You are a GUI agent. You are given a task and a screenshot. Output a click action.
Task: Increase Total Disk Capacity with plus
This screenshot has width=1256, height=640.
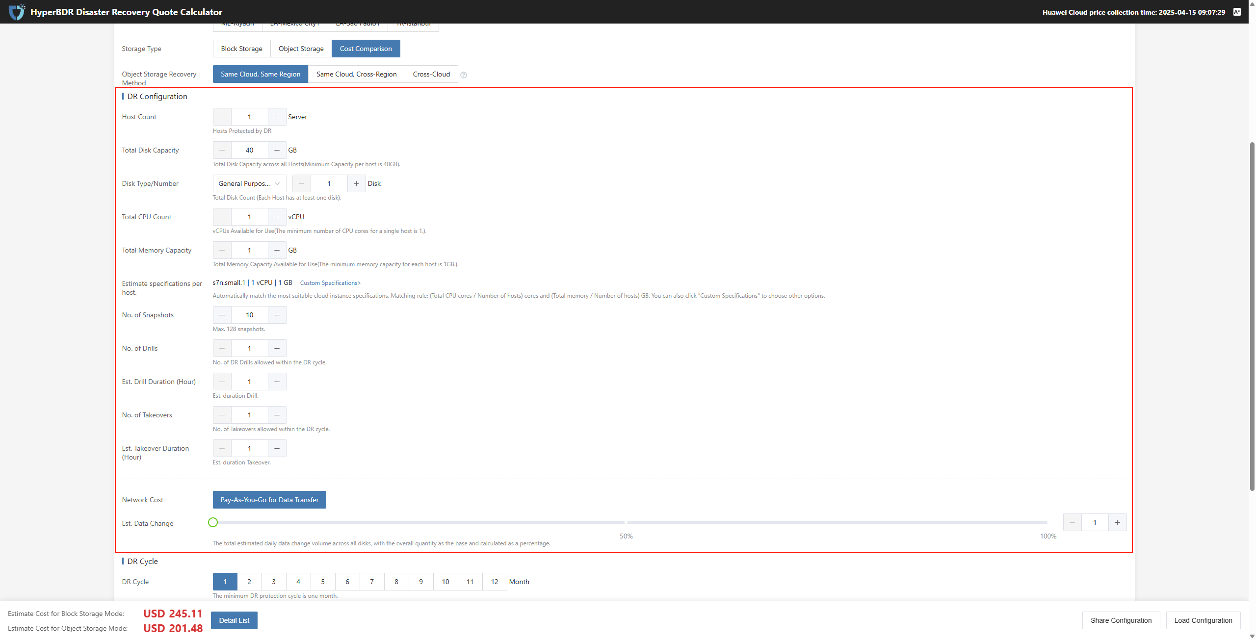(277, 150)
